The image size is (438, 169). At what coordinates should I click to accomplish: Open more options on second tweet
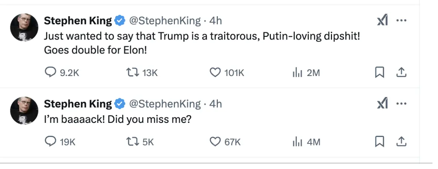click(x=401, y=104)
